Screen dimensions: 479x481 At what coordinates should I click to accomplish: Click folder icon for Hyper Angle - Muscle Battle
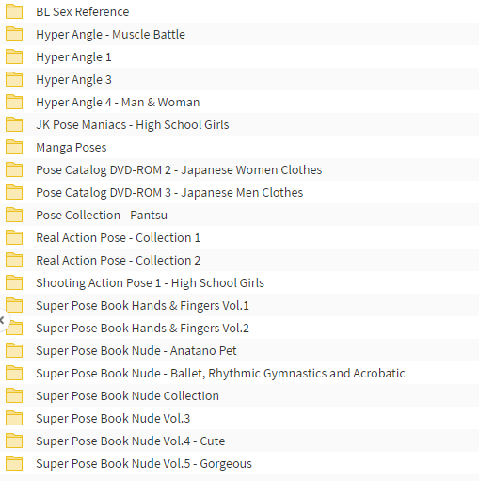coord(14,34)
